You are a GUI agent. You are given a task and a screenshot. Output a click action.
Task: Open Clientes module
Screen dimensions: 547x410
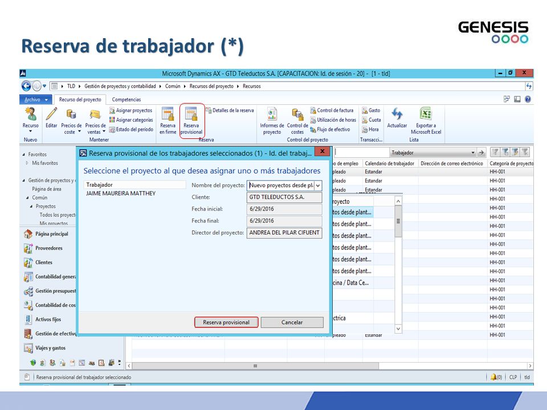38,263
